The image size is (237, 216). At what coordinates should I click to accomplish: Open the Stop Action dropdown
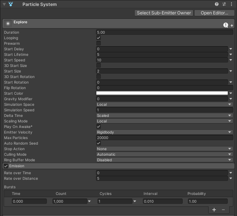[x=164, y=149]
